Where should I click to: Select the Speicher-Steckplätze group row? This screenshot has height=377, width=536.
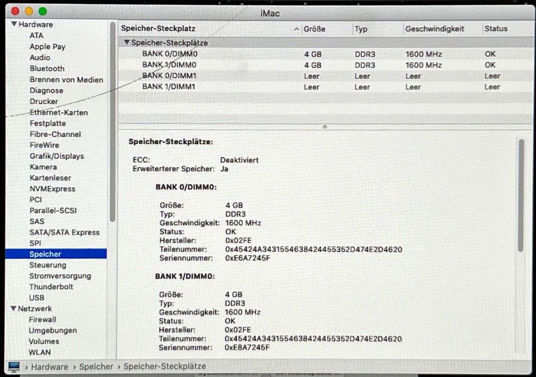[326, 43]
